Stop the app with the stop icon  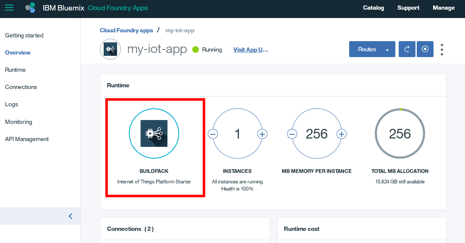pos(425,49)
